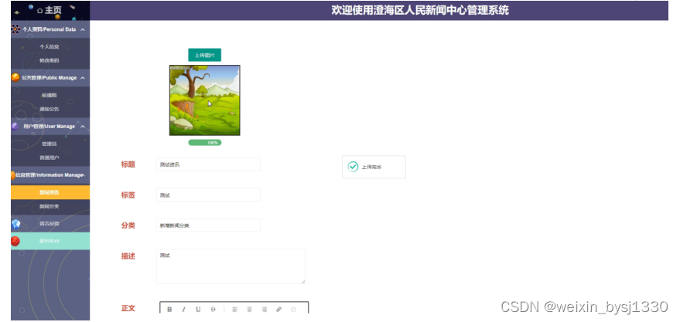Toggle bold in the 正文 editor
Screen dimensions: 680x322
click(169, 310)
